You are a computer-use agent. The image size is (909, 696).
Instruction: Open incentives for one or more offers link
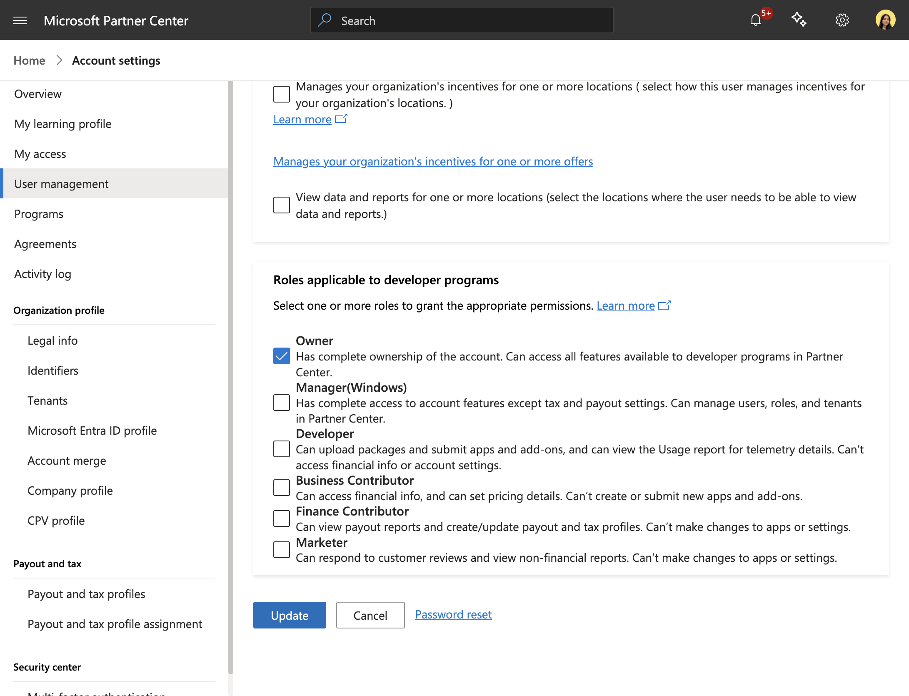point(433,161)
